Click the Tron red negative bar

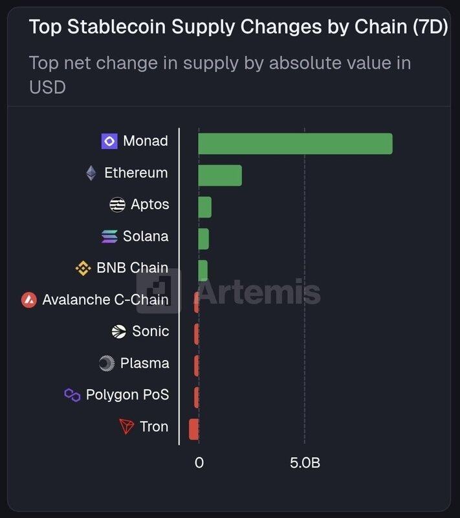193,429
